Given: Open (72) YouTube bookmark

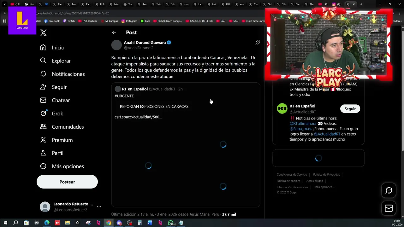Looking at the screenshot, I should point(87,21).
